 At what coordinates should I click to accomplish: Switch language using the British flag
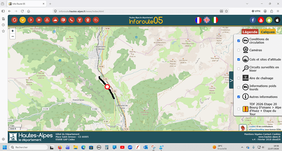[207, 20]
